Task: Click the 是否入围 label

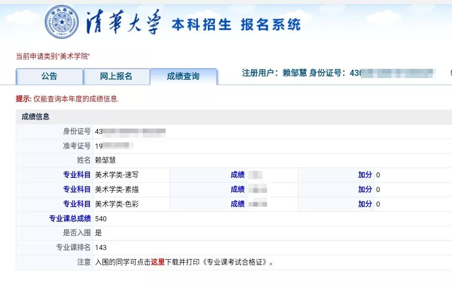Action: tap(77, 233)
